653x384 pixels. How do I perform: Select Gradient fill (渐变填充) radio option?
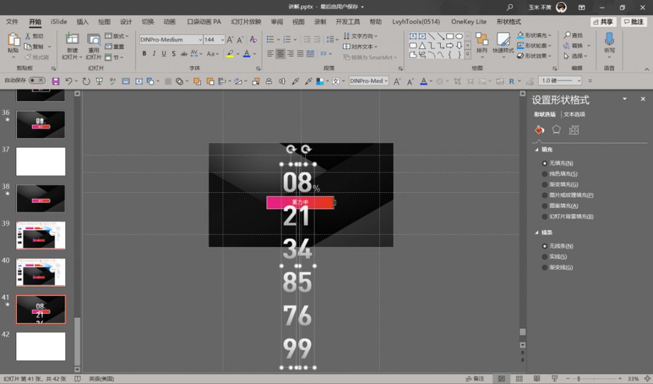(x=544, y=184)
